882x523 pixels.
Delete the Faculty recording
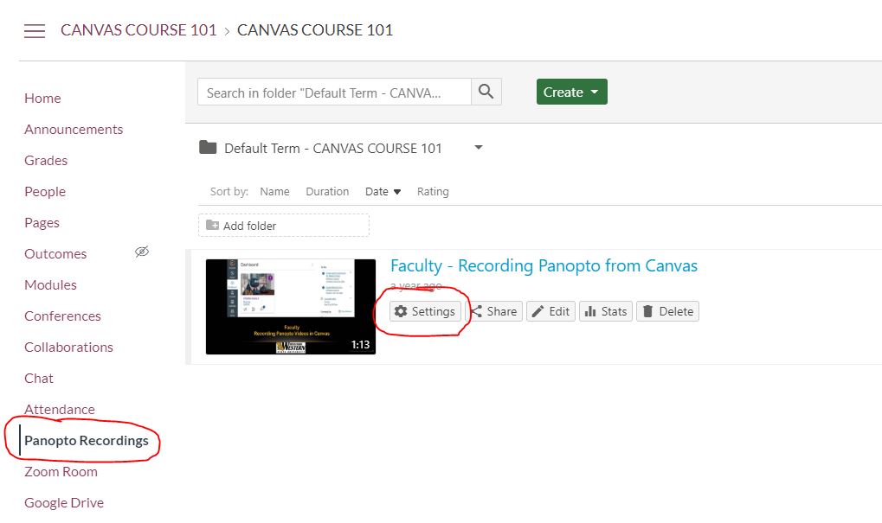[667, 311]
